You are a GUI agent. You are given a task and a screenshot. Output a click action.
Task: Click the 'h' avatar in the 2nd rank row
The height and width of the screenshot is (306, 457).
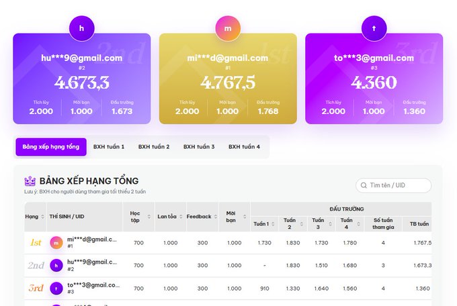click(x=56, y=266)
